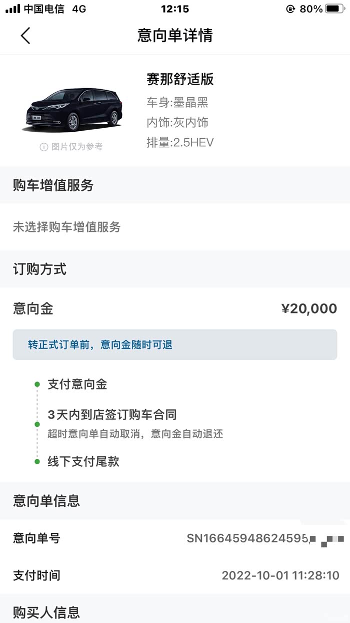
Task: Tap the rotation lock status icon
Action: coord(290,9)
